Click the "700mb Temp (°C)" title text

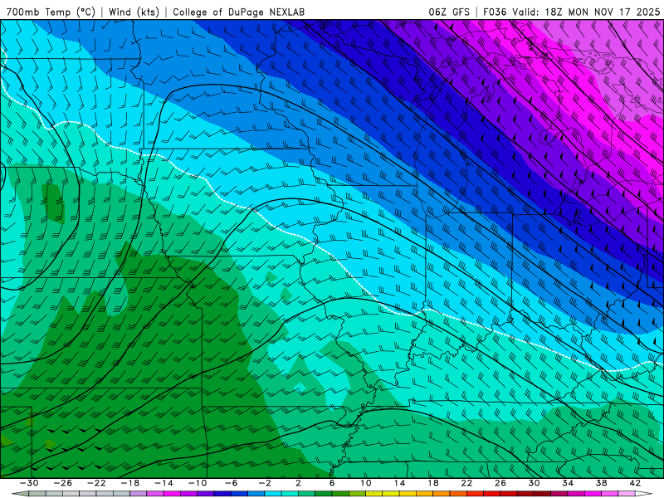point(51,12)
